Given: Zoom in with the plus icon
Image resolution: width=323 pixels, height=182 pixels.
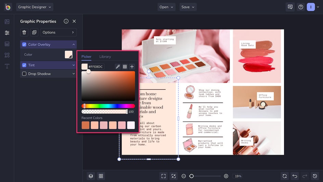Looking at the screenshot, I should [x=226, y=176].
